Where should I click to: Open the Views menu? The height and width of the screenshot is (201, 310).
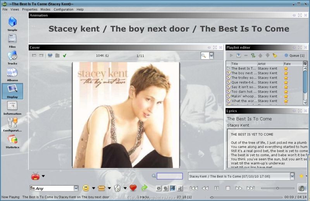point(15,9)
